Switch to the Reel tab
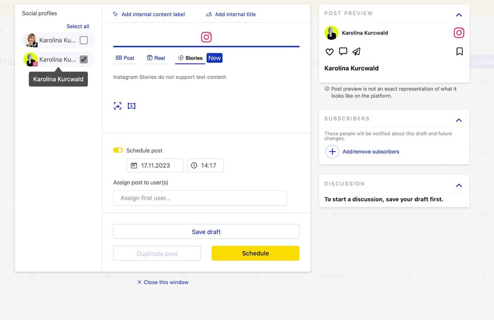The height and width of the screenshot is (320, 494). [156, 58]
